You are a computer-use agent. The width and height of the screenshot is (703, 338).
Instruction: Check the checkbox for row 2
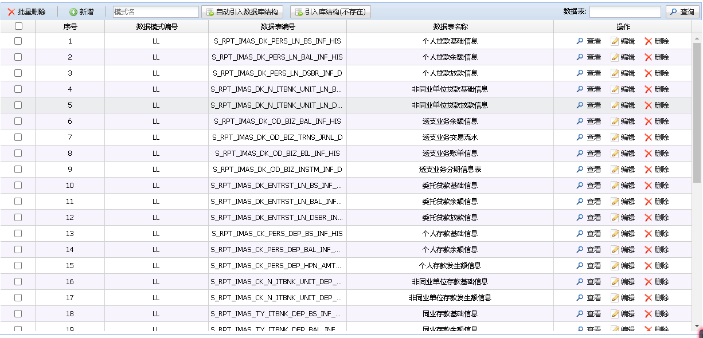[x=18, y=57]
